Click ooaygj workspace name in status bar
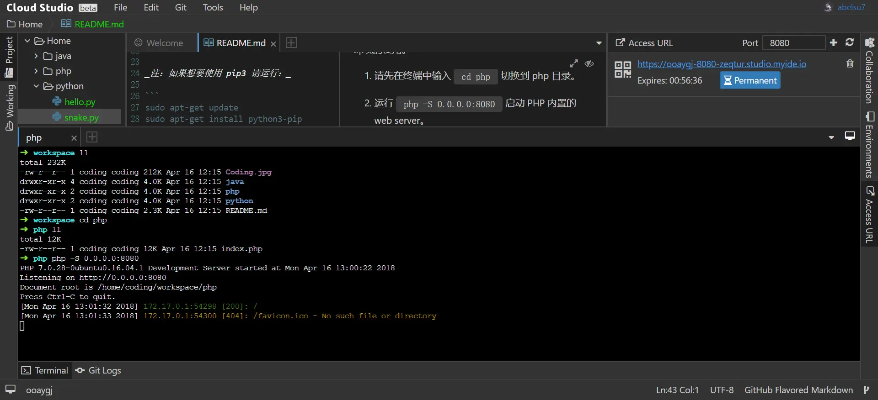878x400 pixels. pyautogui.click(x=39, y=390)
